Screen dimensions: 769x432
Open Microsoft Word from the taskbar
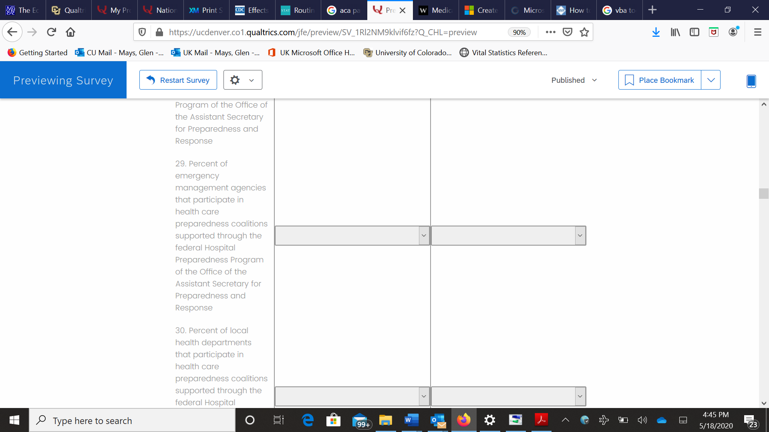411,420
